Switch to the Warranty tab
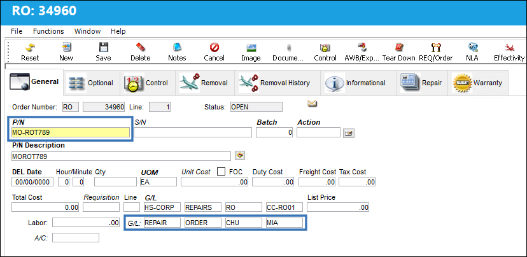The width and height of the screenshot is (527, 257). (x=477, y=83)
